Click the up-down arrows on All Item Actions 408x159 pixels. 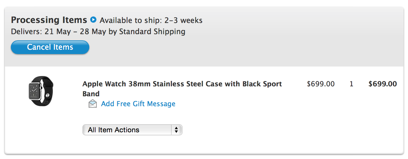click(x=176, y=130)
